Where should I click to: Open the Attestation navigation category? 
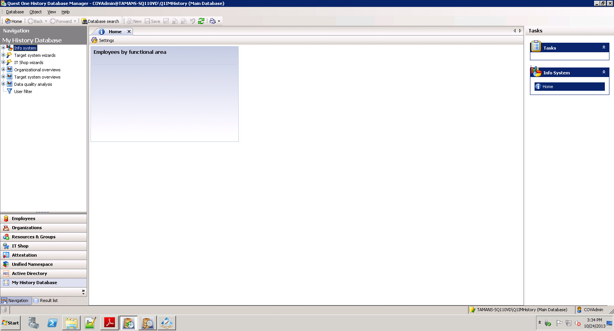tap(44, 255)
